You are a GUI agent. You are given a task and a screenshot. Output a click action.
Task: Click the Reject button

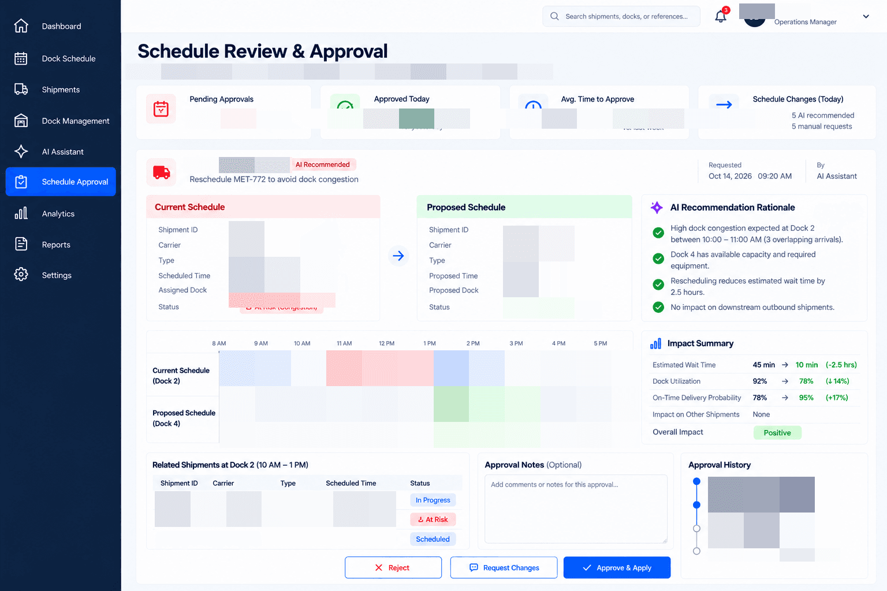pyautogui.click(x=393, y=567)
